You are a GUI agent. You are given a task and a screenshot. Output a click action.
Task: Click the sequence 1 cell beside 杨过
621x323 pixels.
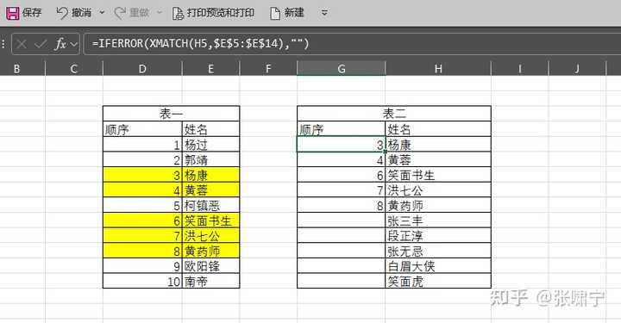click(142, 145)
